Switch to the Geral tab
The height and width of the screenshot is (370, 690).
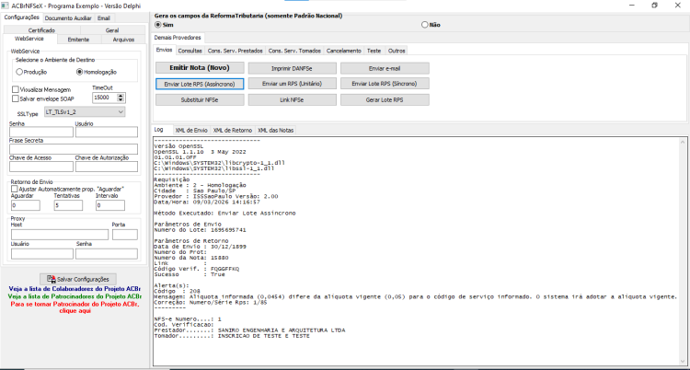[112, 30]
